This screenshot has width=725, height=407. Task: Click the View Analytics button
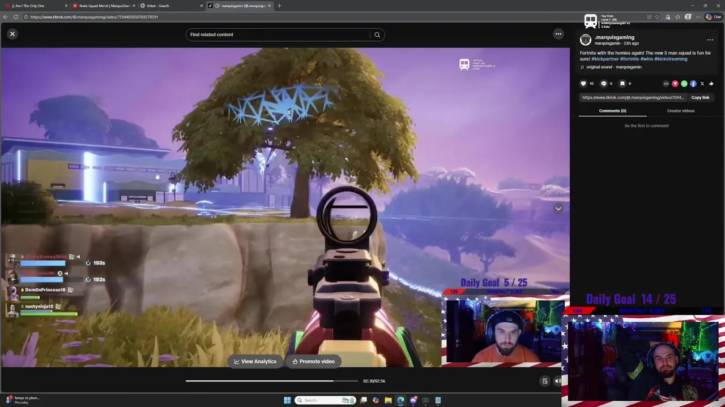coord(255,361)
